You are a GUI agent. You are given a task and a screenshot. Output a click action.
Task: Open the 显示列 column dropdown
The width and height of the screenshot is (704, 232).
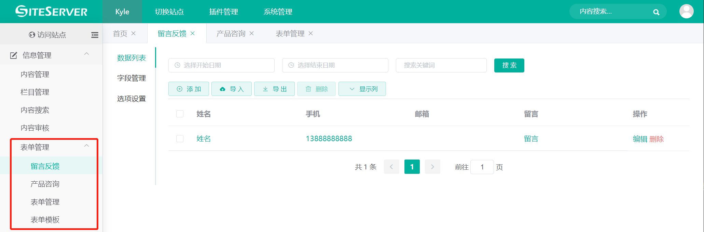(362, 89)
